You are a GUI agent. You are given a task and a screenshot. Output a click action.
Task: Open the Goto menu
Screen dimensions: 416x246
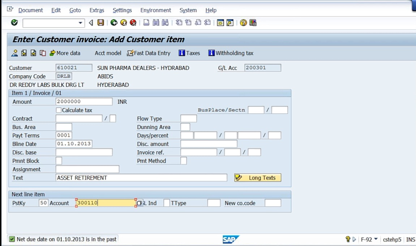pos(75,10)
